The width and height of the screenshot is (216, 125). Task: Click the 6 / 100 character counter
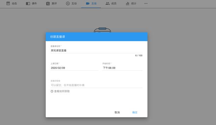point(139,55)
